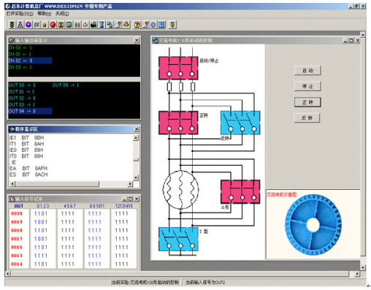Toggle the Y型 blue contactor block
The width and height of the screenshot is (371, 290).
point(178,239)
